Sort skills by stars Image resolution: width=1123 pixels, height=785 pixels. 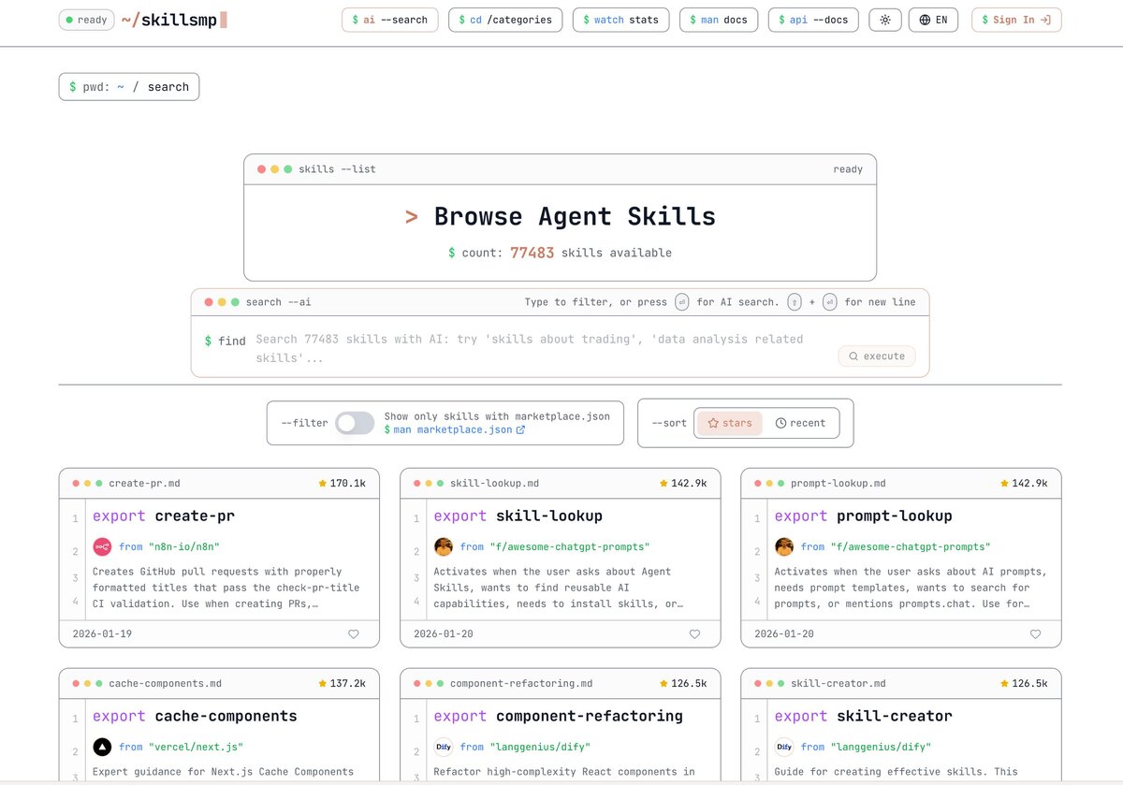730,423
